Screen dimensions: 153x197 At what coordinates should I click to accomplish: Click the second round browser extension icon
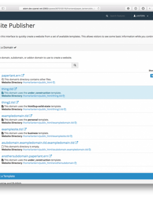coord(136,8)
